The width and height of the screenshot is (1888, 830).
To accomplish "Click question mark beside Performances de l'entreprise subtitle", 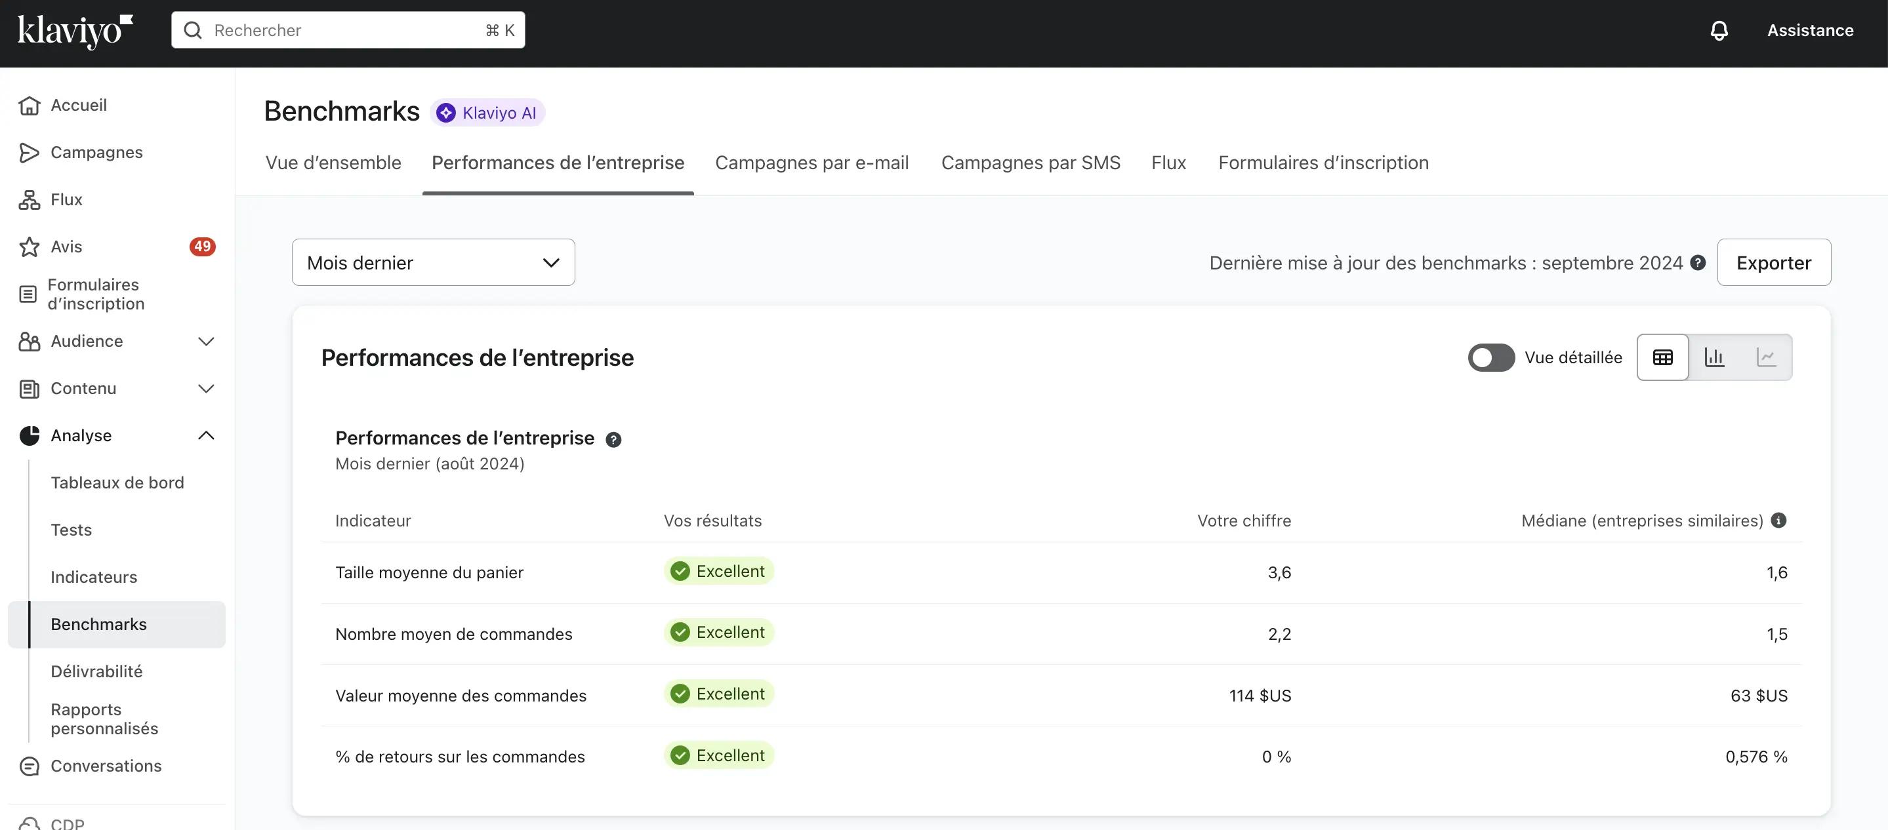I will click(613, 439).
